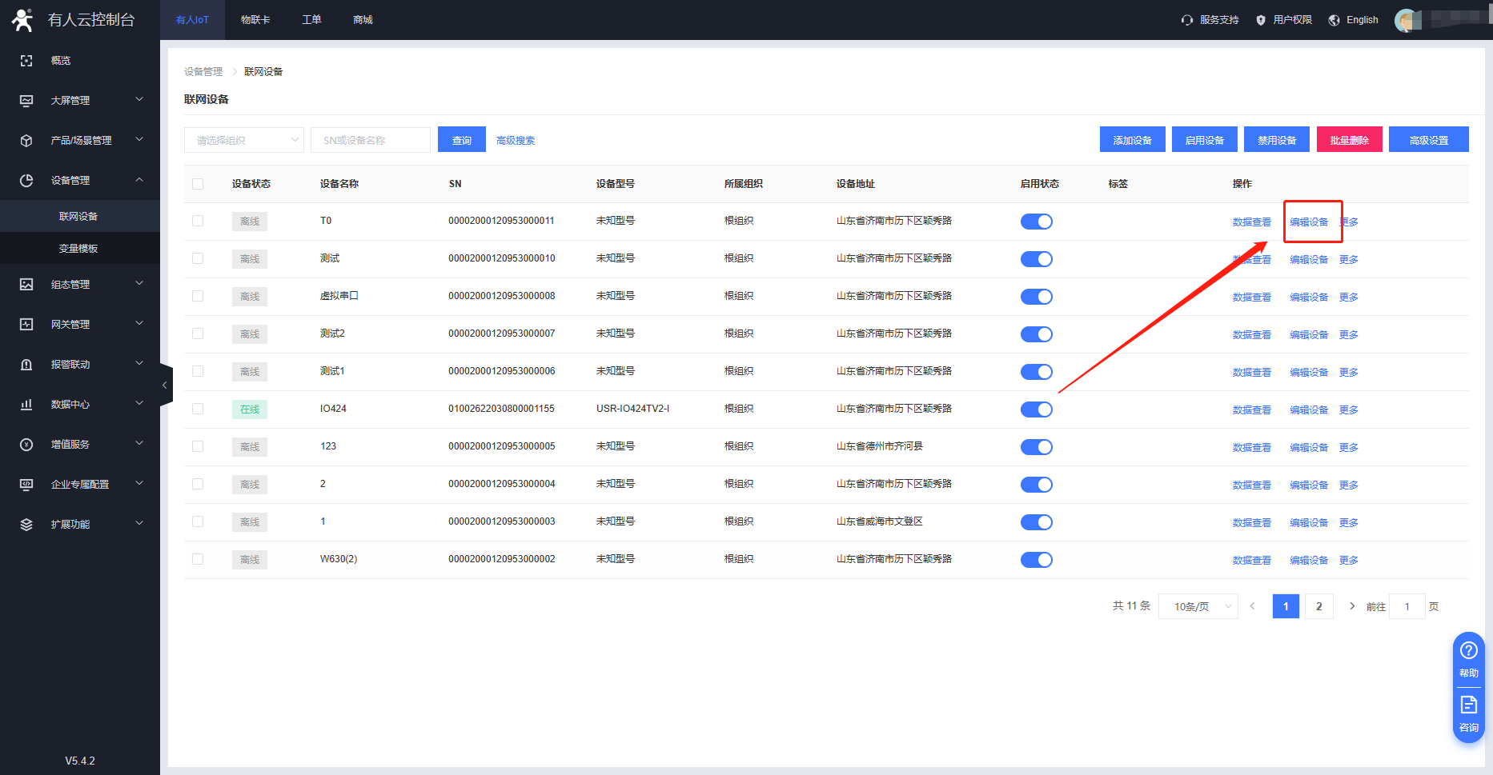
Task: Open the 请选择组织 organization dropdown
Action: [x=243, y=140]
